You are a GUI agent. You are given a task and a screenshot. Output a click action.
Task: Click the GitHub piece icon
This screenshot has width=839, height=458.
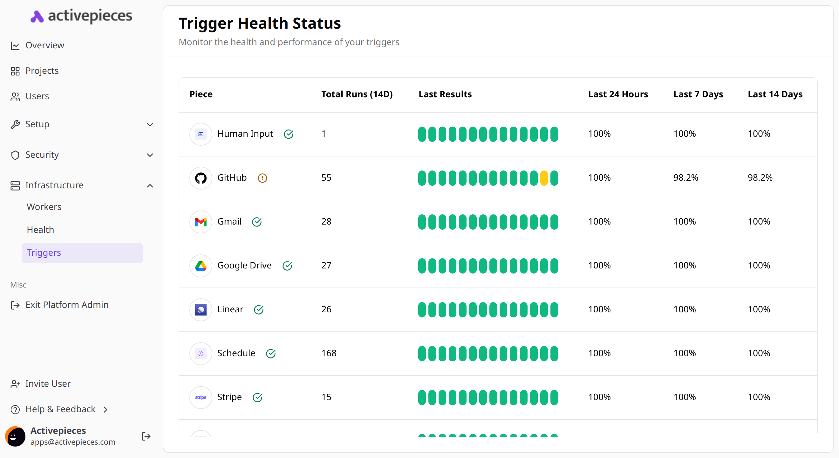click(201, 178)
